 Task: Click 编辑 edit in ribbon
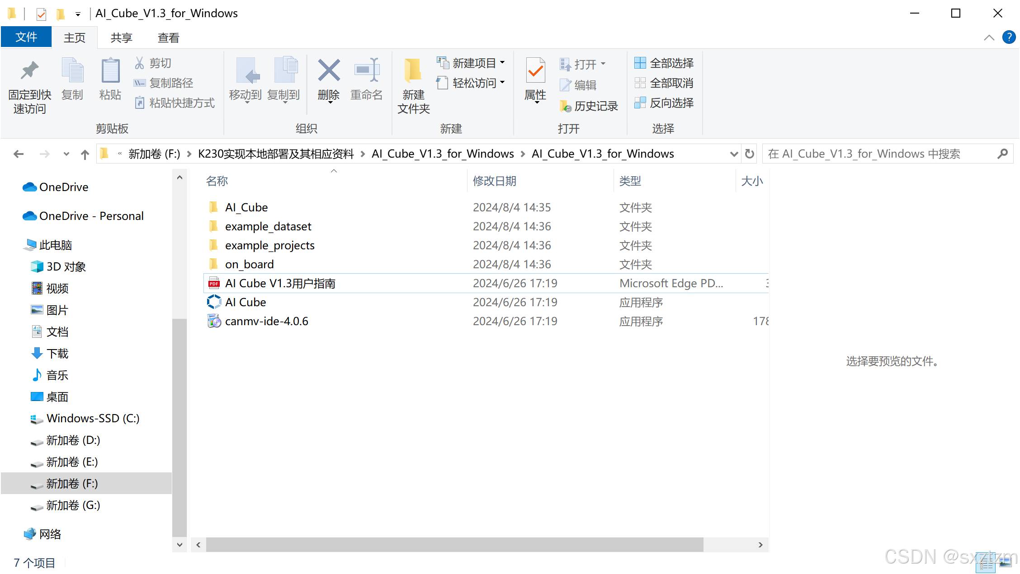[x=578, y=85]
